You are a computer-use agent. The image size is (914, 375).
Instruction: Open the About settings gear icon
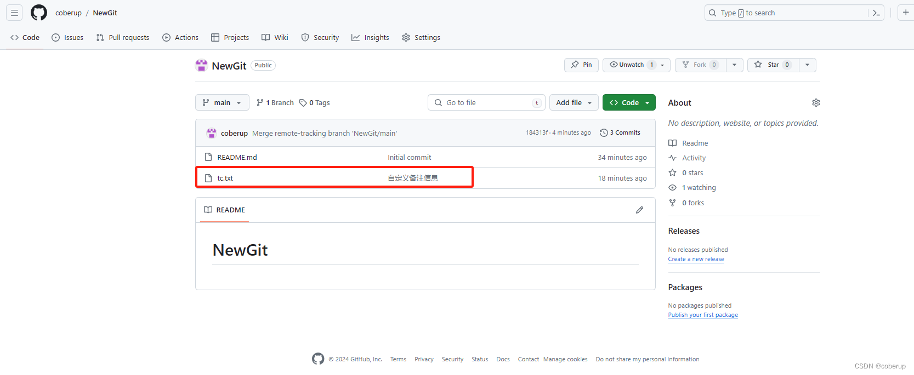(816, 103)
